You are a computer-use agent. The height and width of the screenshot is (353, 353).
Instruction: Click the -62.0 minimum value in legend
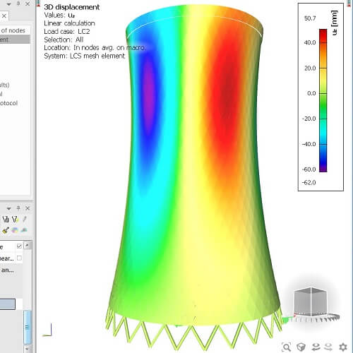pos(309,183)
